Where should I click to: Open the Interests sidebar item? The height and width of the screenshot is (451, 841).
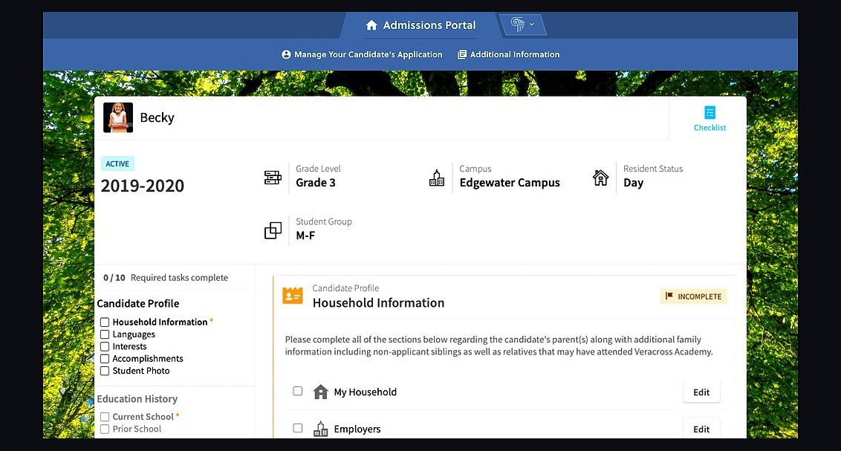[129, 346]
